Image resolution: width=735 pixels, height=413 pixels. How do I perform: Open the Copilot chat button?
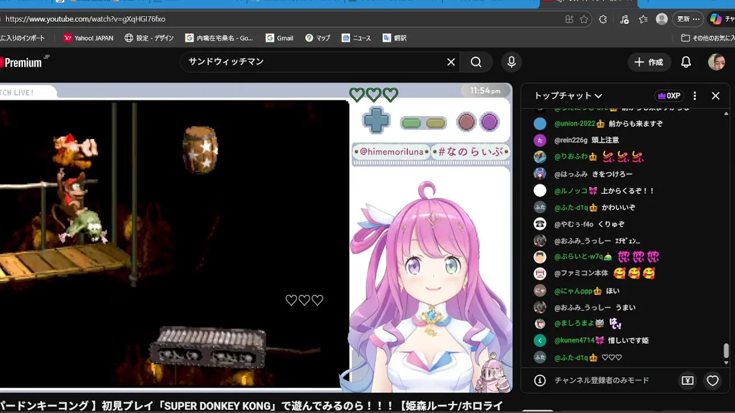pyautogui.click(x=721, y=19)
